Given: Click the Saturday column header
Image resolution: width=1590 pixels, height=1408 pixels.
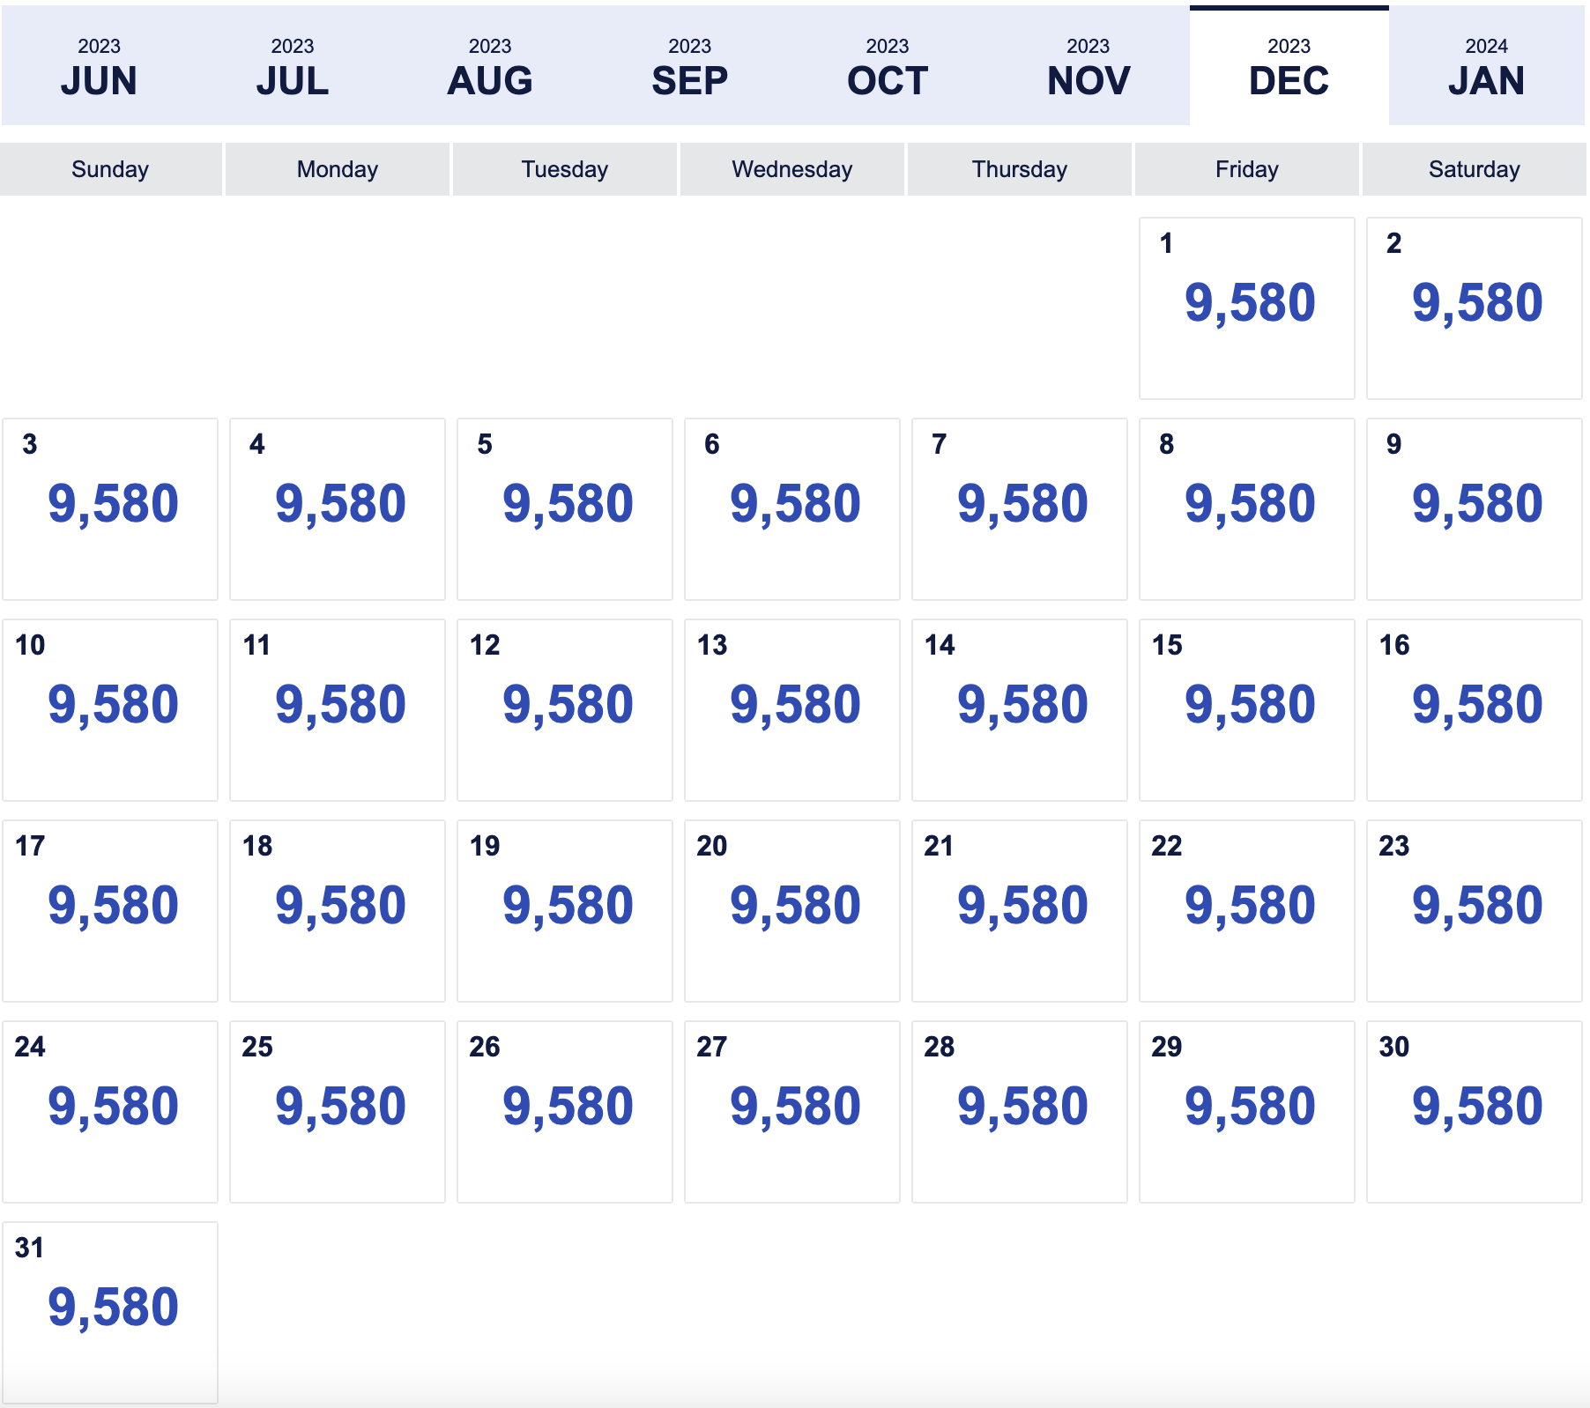Looking at the screenshot, I should 1474,169.
